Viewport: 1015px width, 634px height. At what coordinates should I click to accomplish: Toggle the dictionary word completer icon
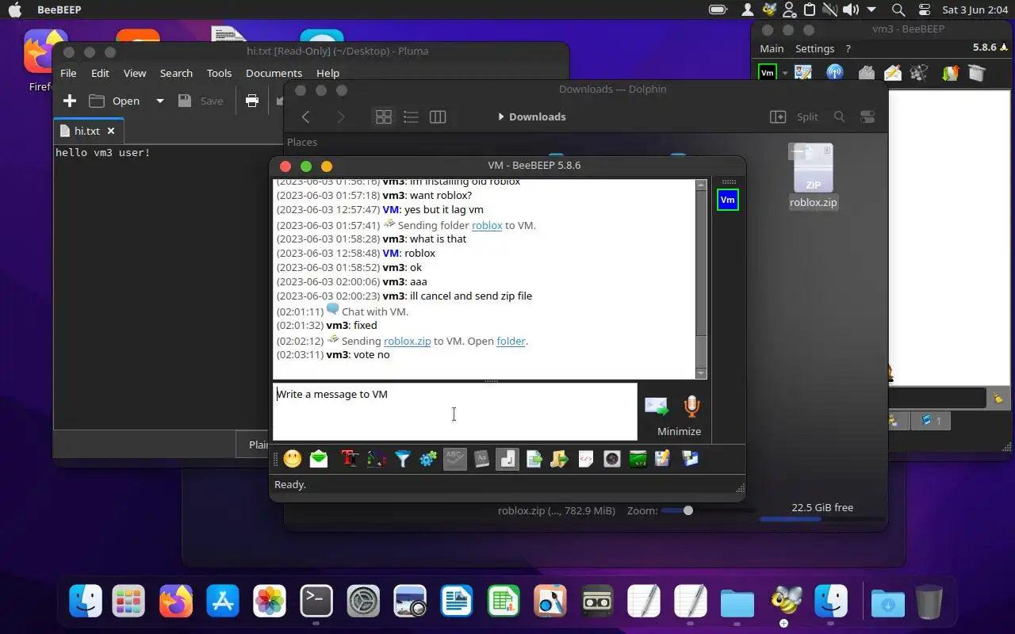(x=481, y=459)
